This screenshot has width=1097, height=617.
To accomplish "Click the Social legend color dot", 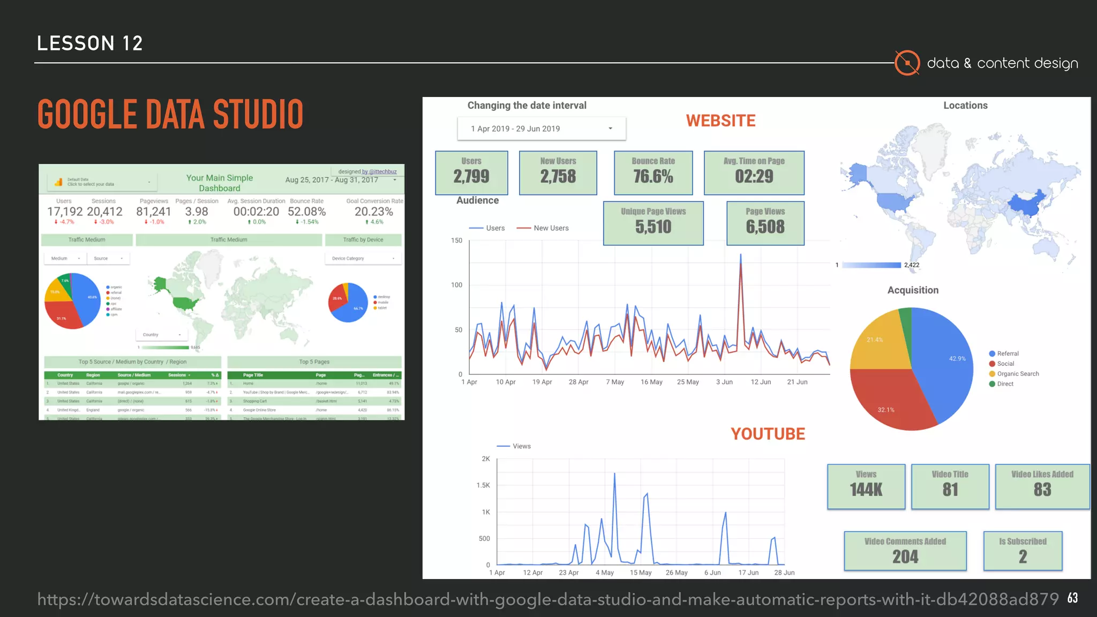I will (x=992, y=364).
